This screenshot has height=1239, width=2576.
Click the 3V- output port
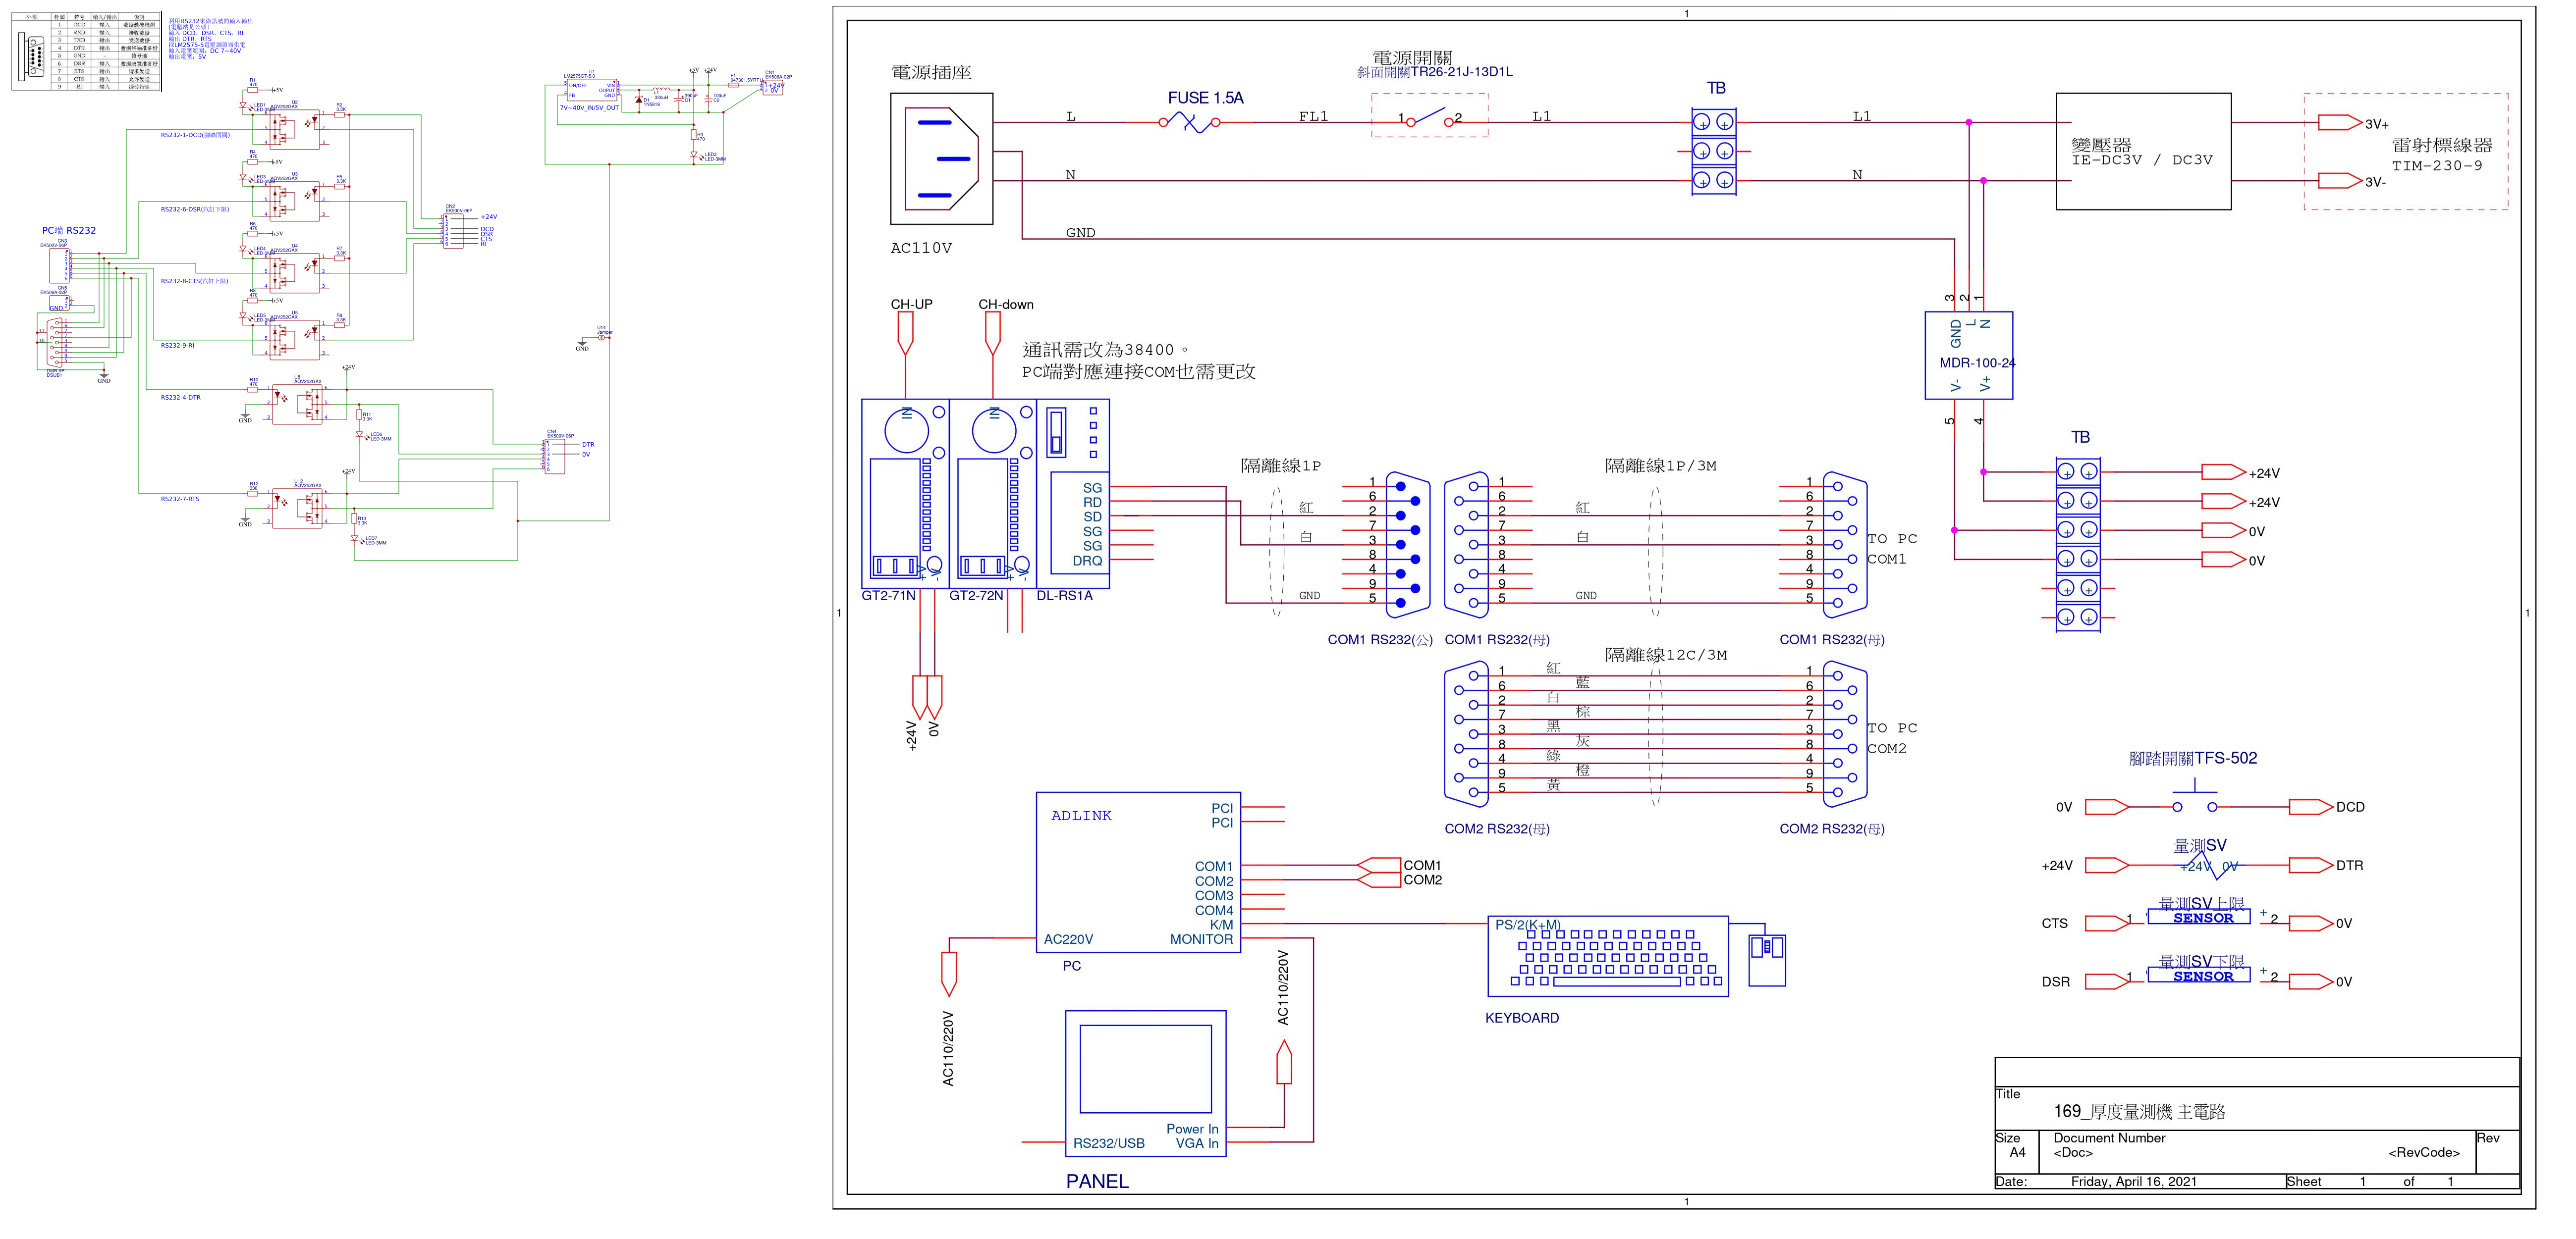pos(2340,181)
